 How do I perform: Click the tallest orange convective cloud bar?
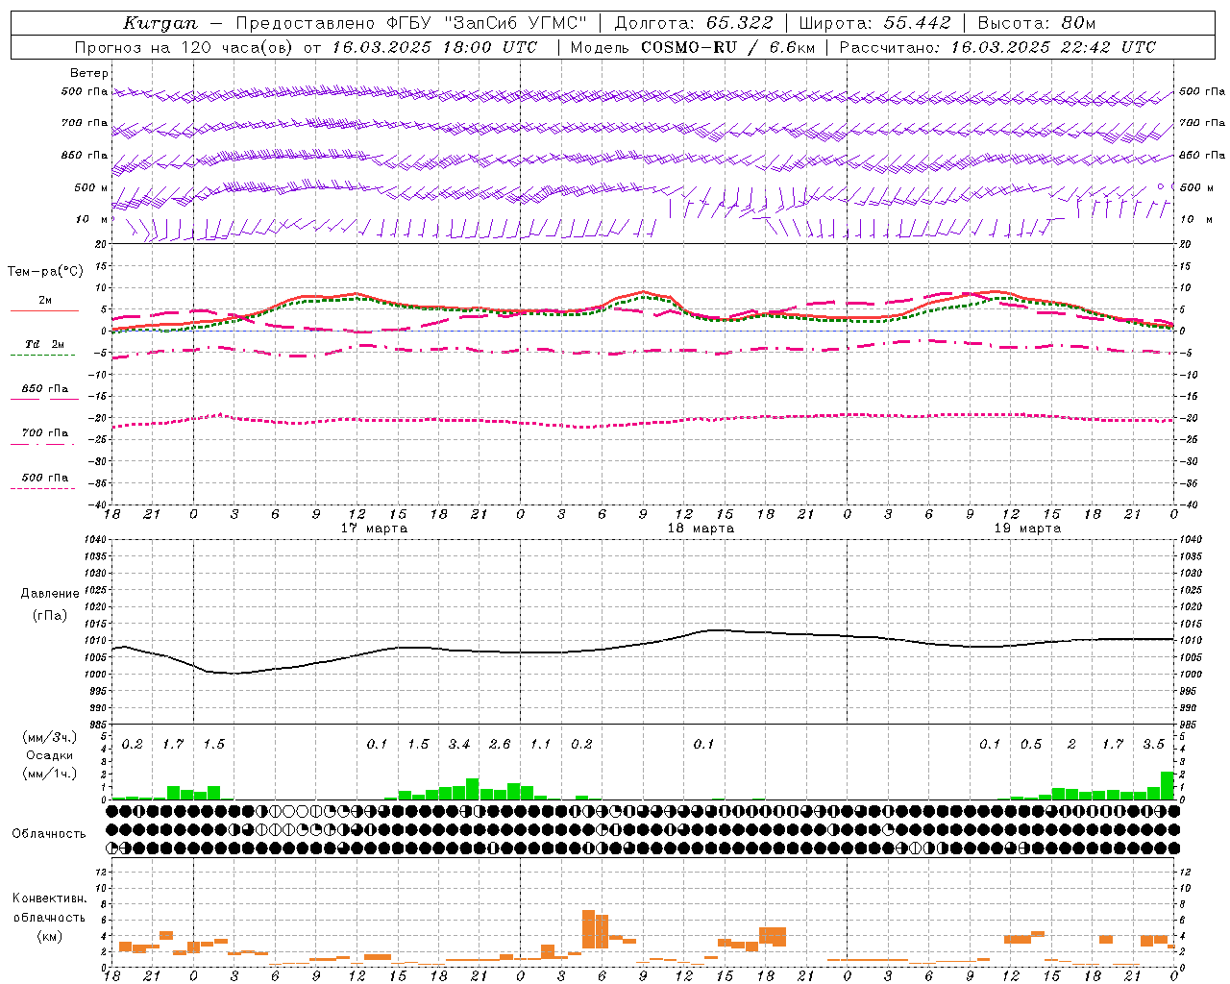588,929
